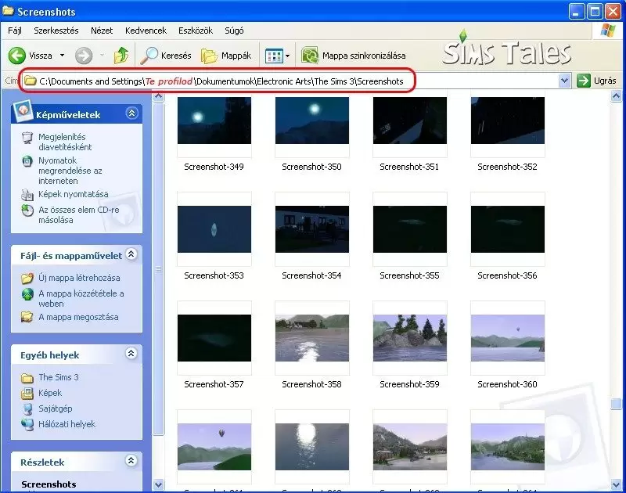Select the Screenshot-358 thumbnail
626x493 pixels.
(312, 338)
